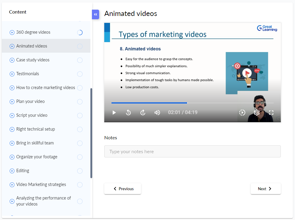Viewport: 295px width, 220px height.
Task: Click the Animated videos page heading
Action: tap(130, 14)
